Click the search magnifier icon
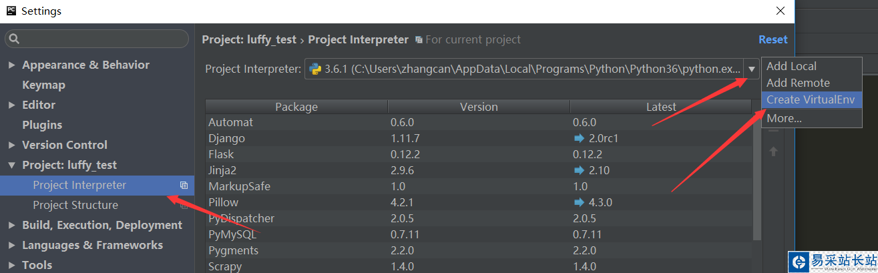Image resolution: width=878 pixels, height=273 pixels. (x=15, y=39)
